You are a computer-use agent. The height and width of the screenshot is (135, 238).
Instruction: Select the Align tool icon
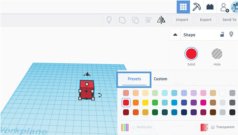click(x=148, y=20)
